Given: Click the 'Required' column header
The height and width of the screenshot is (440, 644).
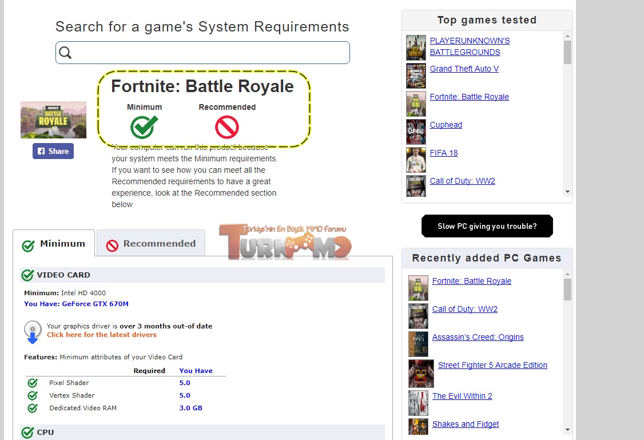Looking at the screenshot, I should (149, 371).
